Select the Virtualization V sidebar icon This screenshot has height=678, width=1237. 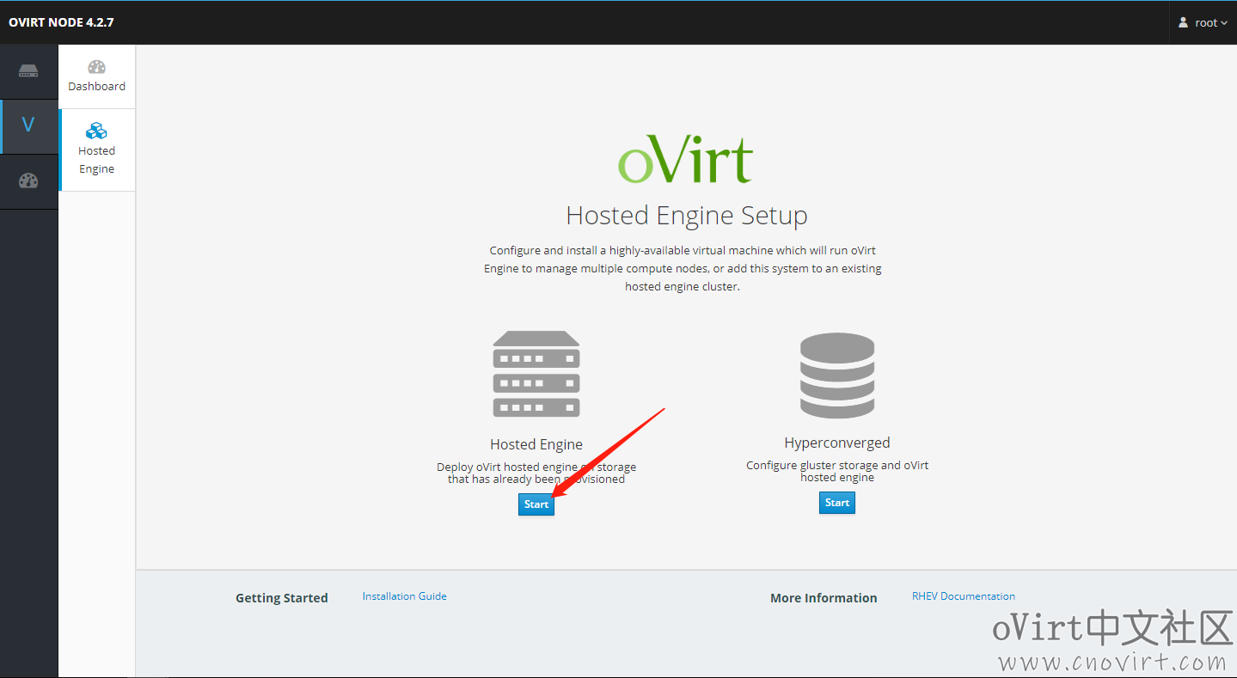tap(28, 125)
